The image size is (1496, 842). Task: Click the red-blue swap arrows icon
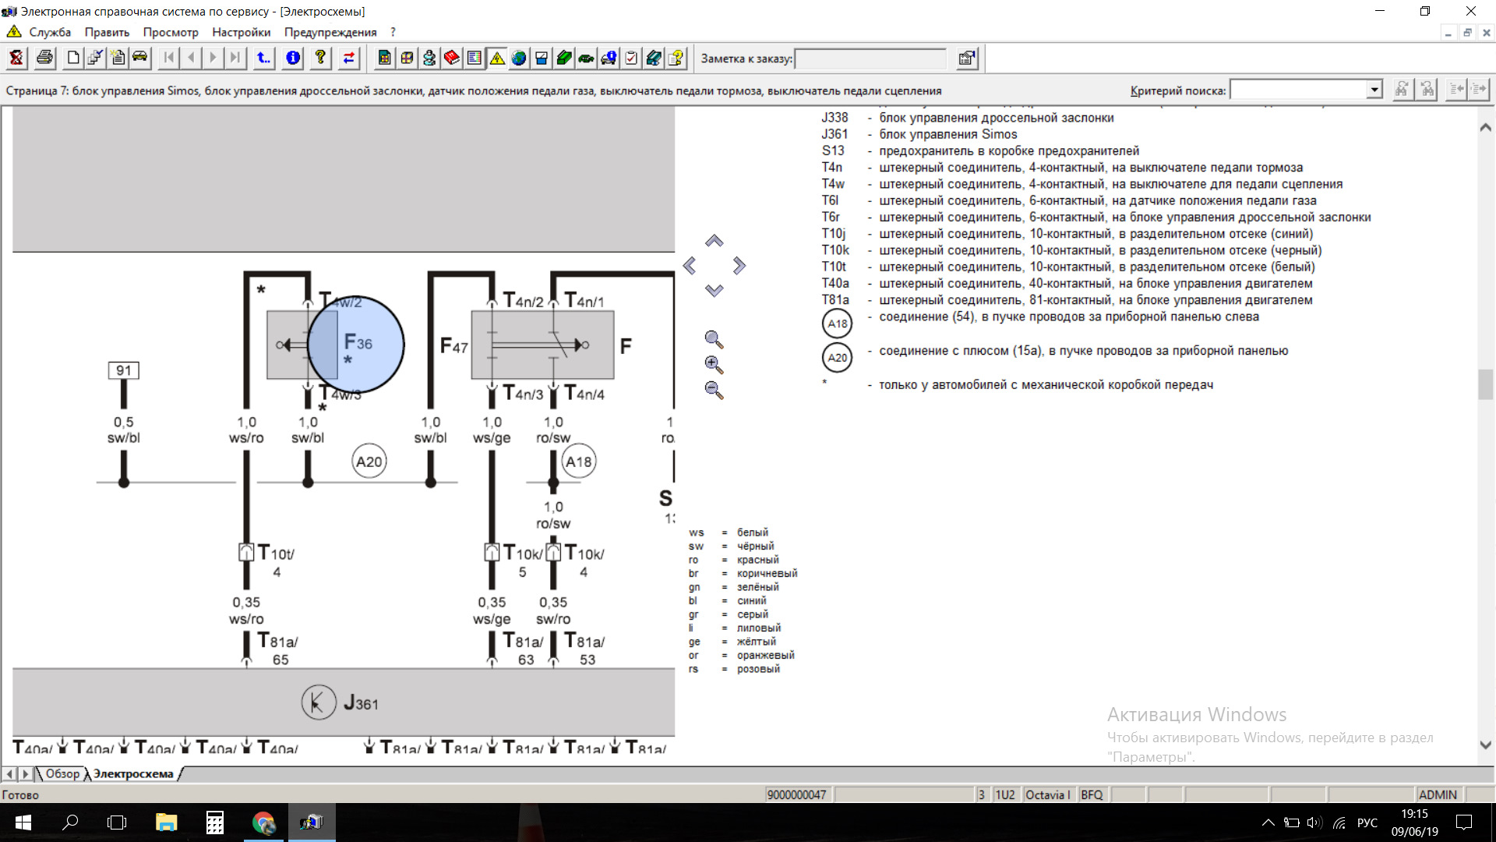coord(348,58)
